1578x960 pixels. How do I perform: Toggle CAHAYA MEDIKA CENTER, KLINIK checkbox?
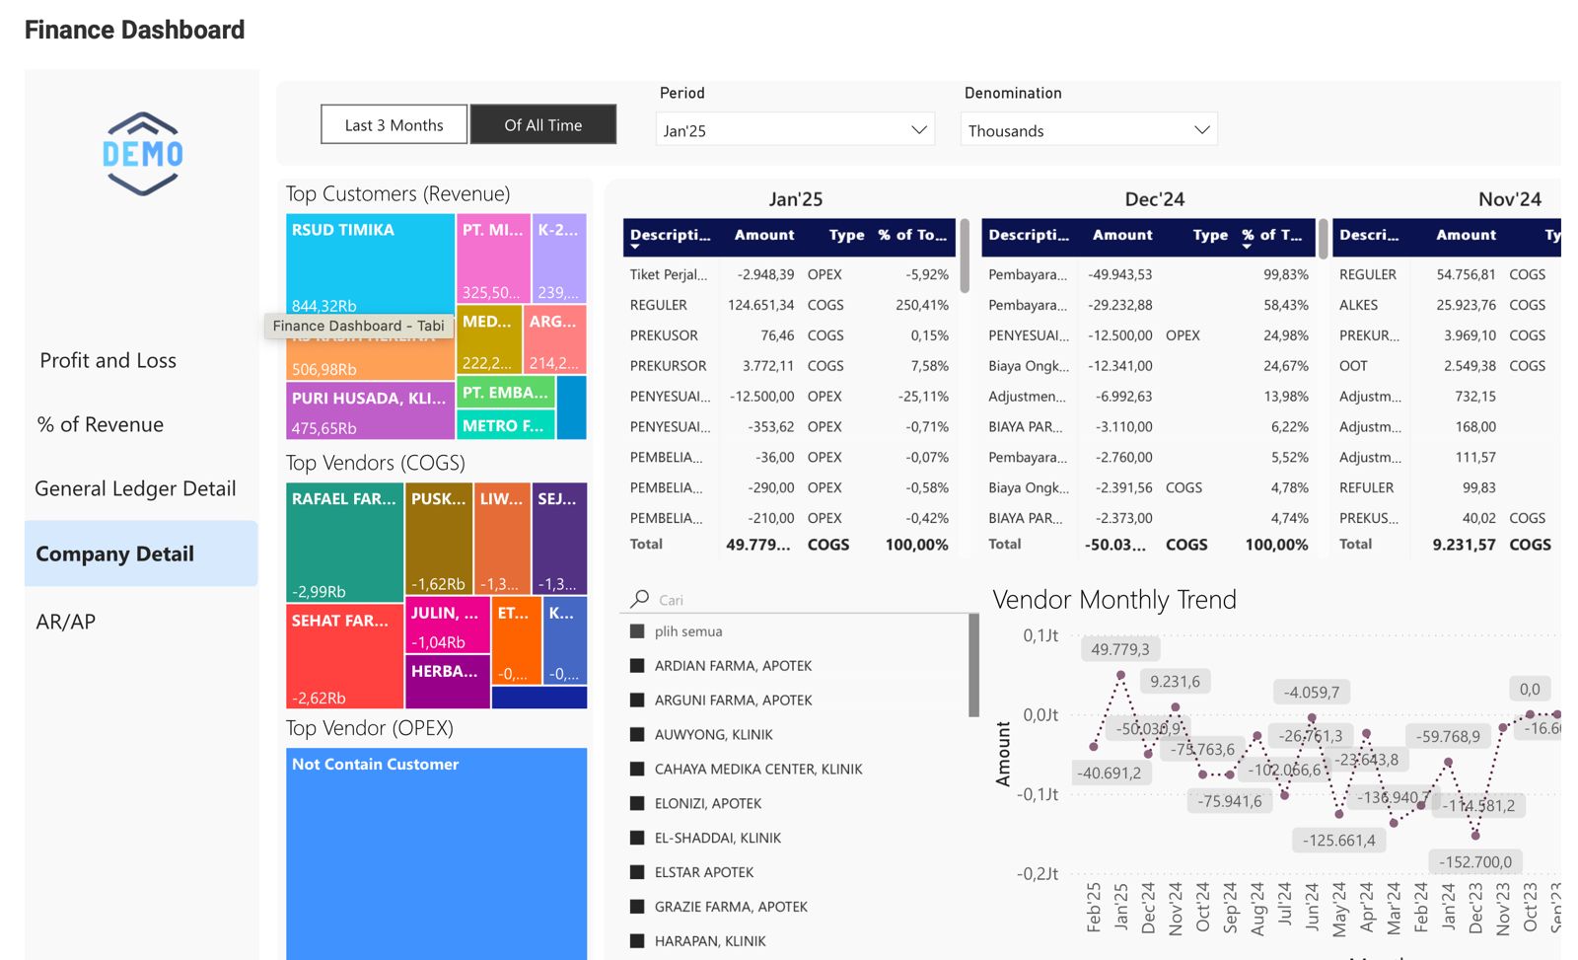[x=637, y=769]
